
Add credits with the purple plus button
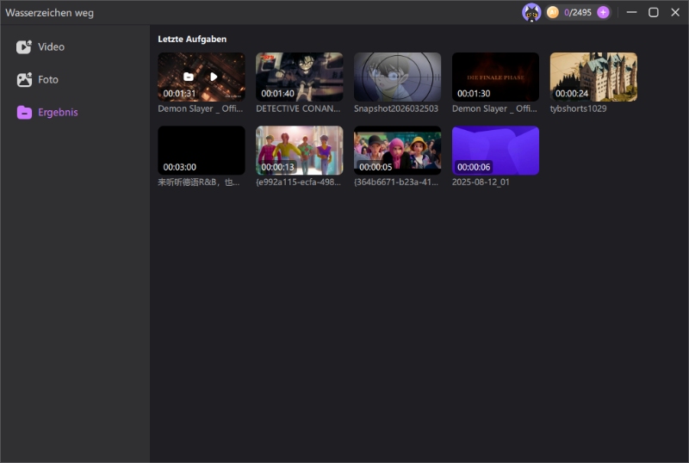603,12
